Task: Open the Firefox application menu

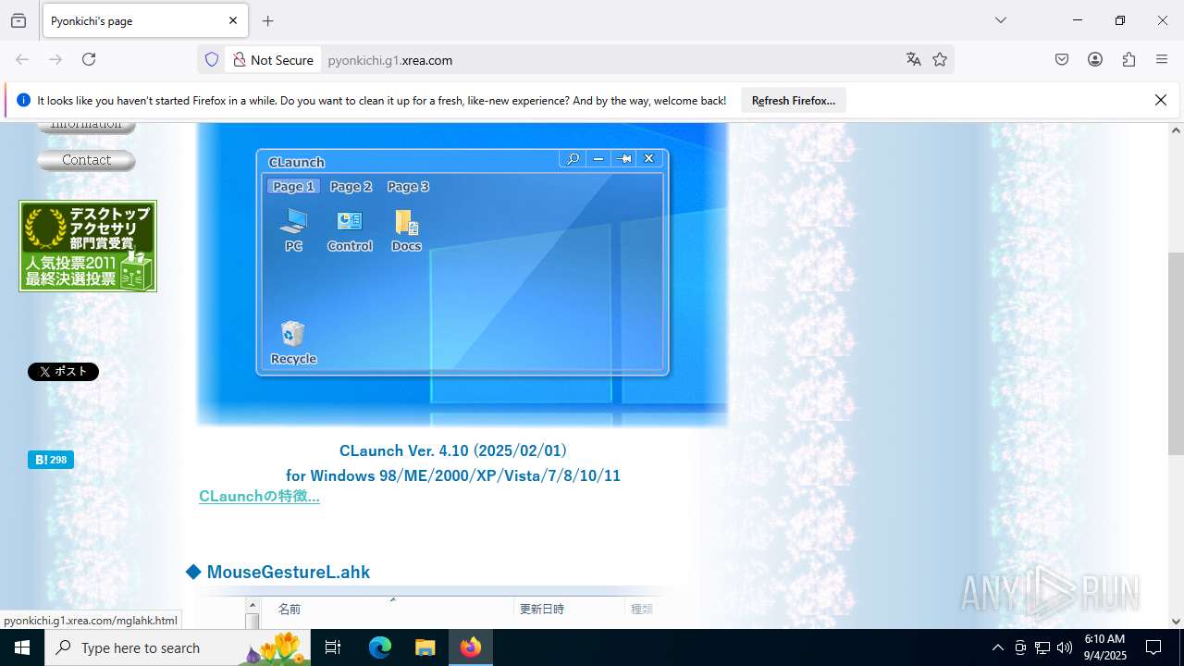Action: (x=1162, y=59)
